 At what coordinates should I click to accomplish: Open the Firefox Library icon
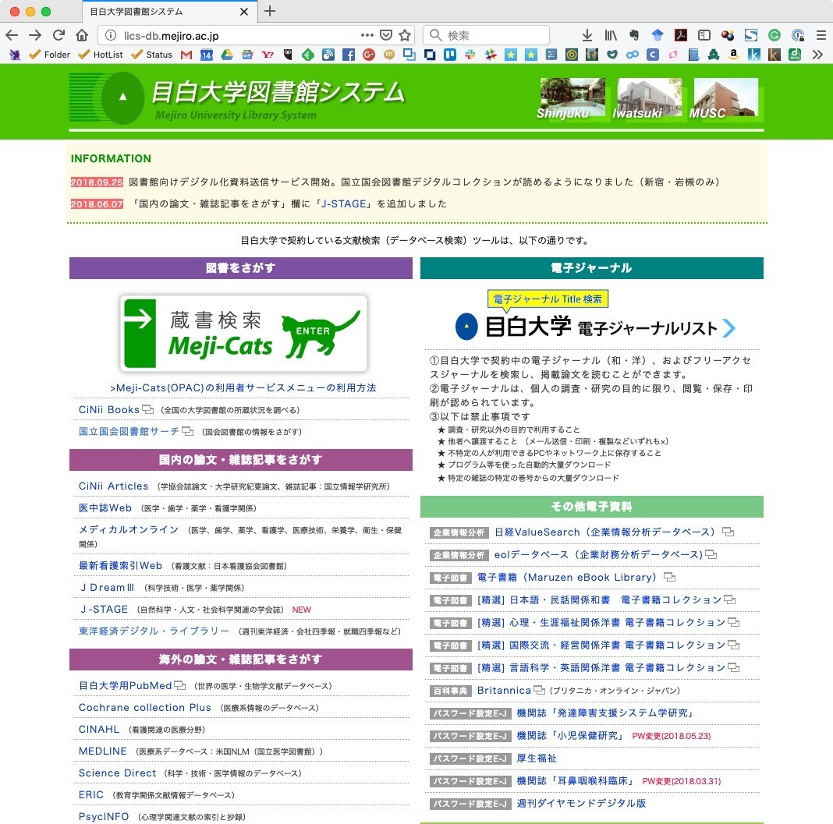[611, 36]
